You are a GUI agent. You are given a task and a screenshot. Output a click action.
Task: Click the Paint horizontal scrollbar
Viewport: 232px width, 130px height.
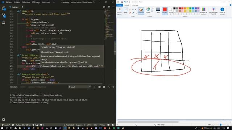pos(148,122)
